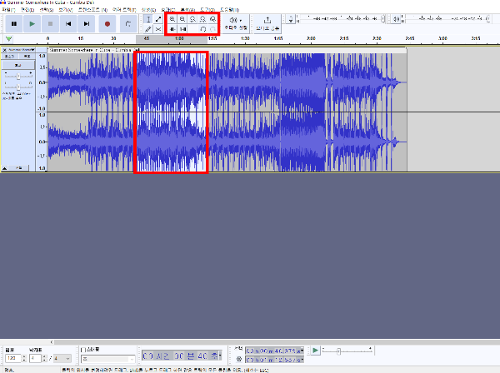The width and height of the screenshot is (500, 373).
Task: Click the track clip title bar
Action: [x=227, y=50]
